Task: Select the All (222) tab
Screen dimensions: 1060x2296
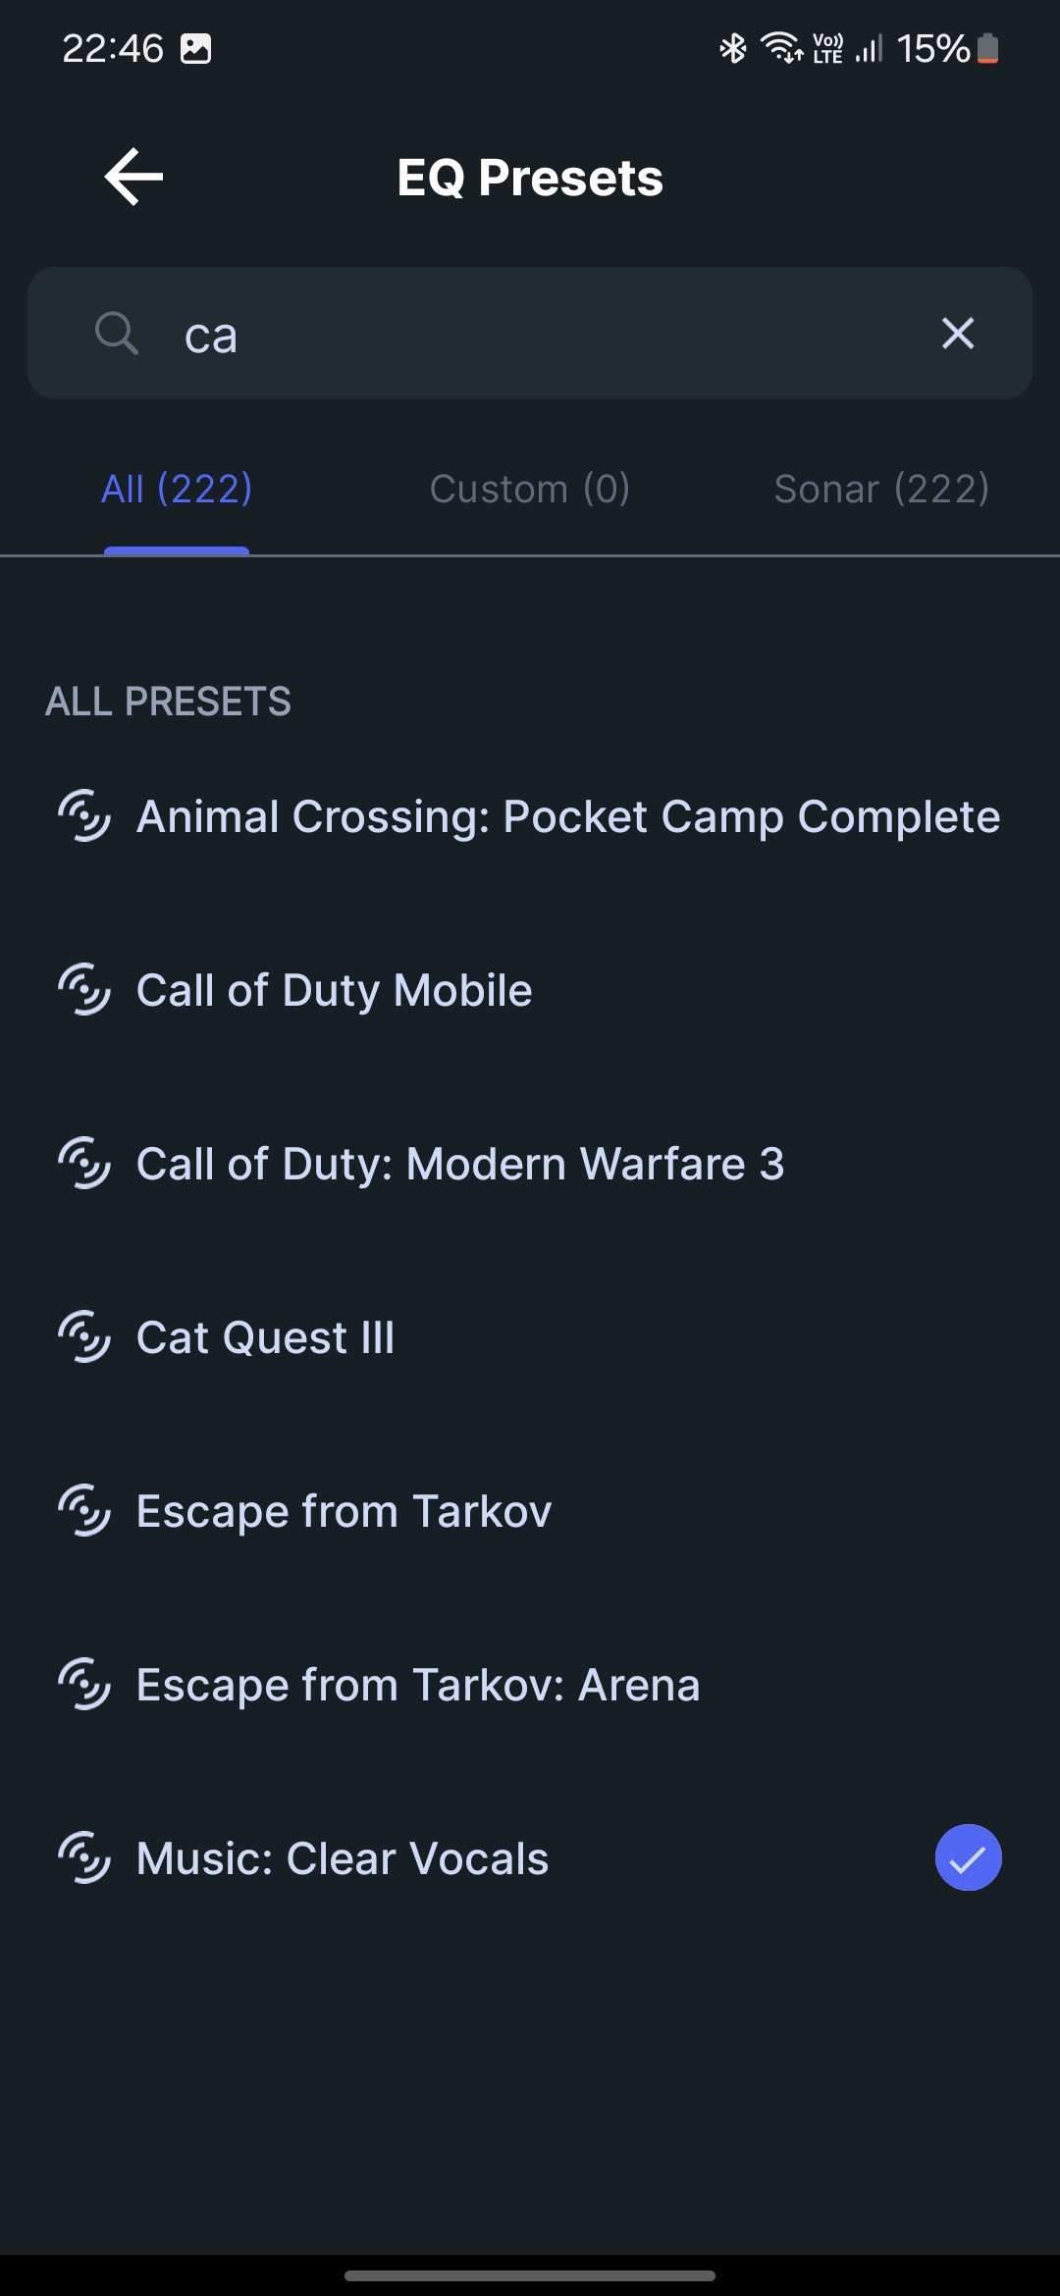Action: click(x=177, y=489)
